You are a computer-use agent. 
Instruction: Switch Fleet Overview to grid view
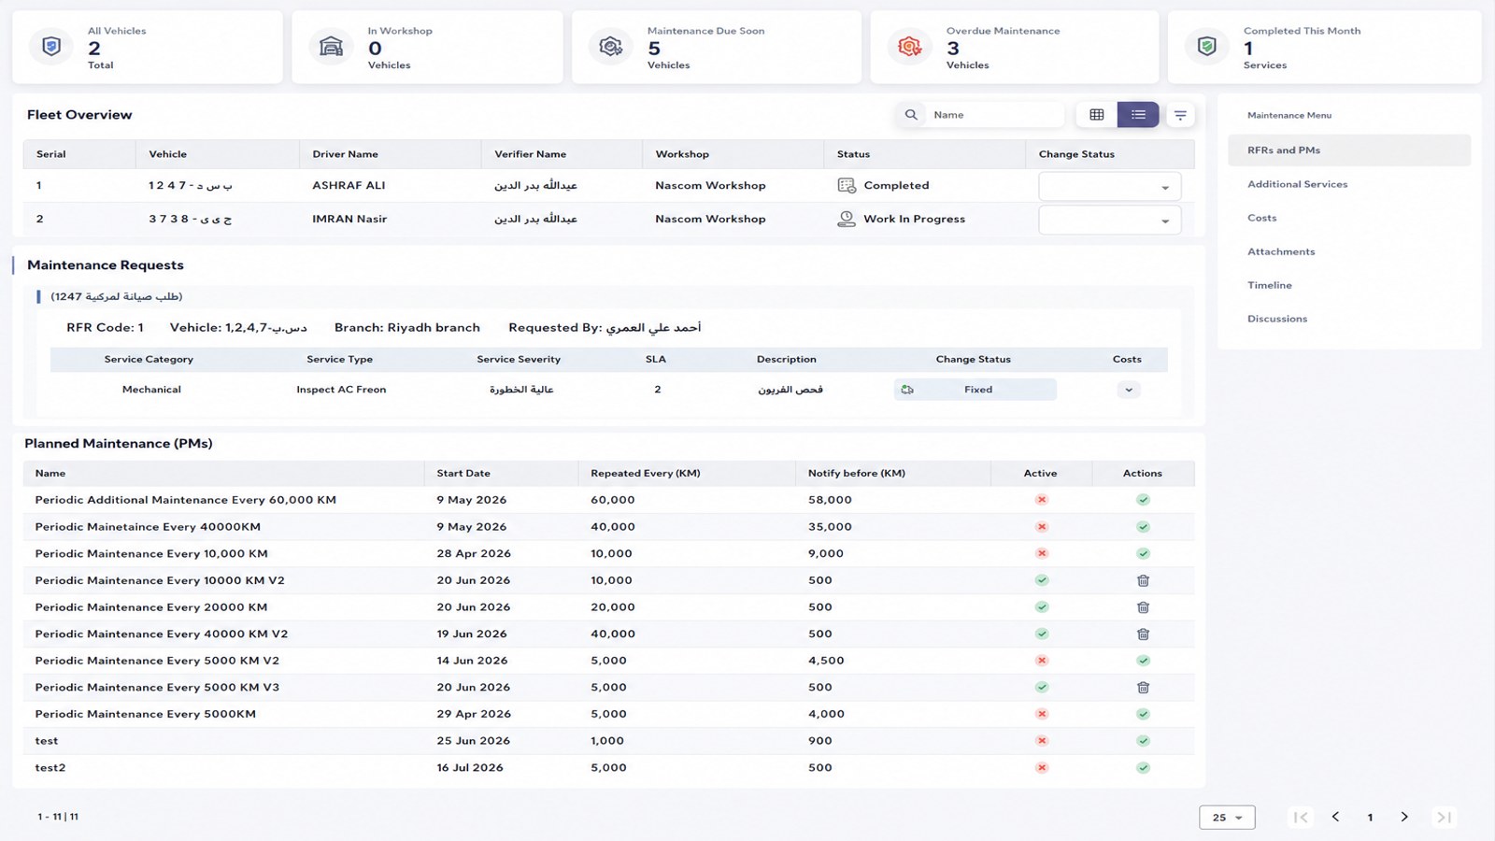click(1097, 115)
